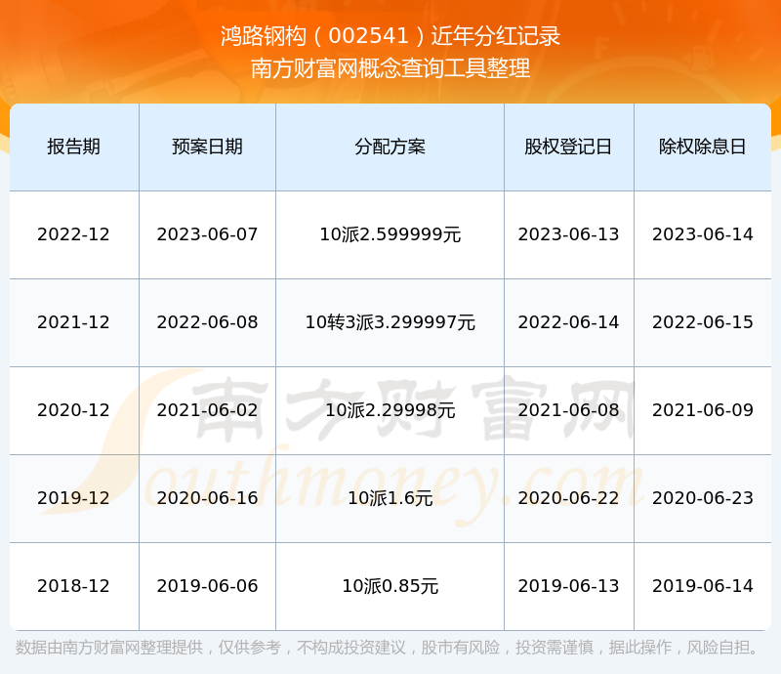Select the 分配方案 column header
The height and width of the screenshot is (674, 781).
coord(390,147)
